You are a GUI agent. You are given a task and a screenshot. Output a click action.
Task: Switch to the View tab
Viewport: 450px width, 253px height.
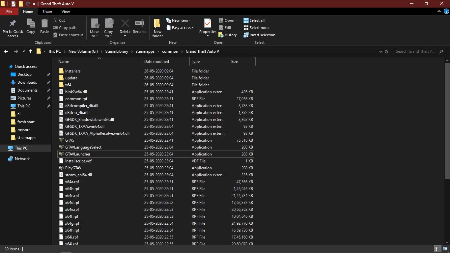[x=66, y=11]
